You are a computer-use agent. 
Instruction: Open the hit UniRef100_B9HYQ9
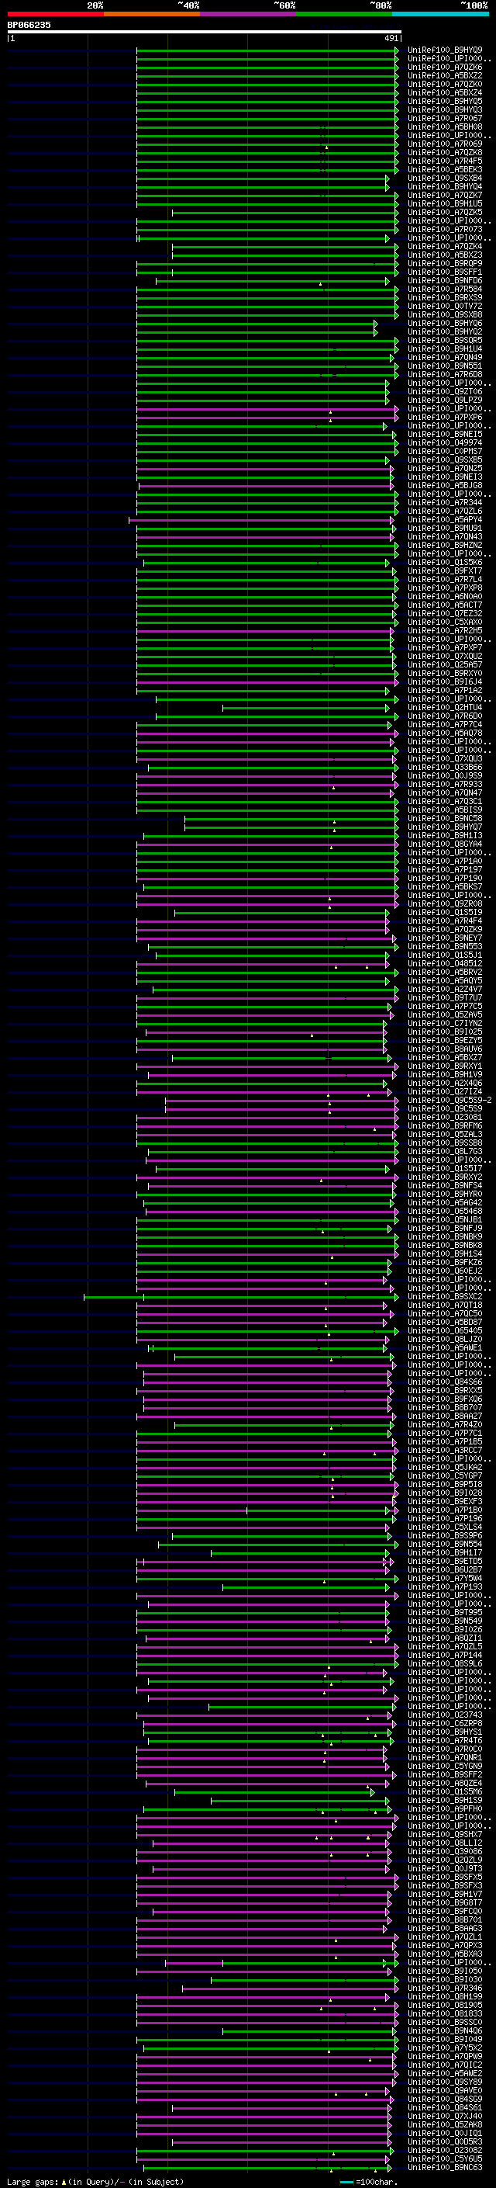(445, 50)
